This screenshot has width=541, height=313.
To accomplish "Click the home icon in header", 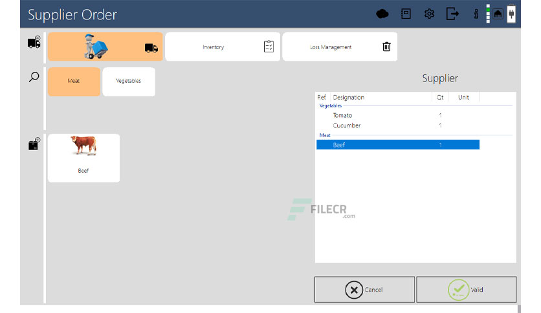I will tap(498, 14).
